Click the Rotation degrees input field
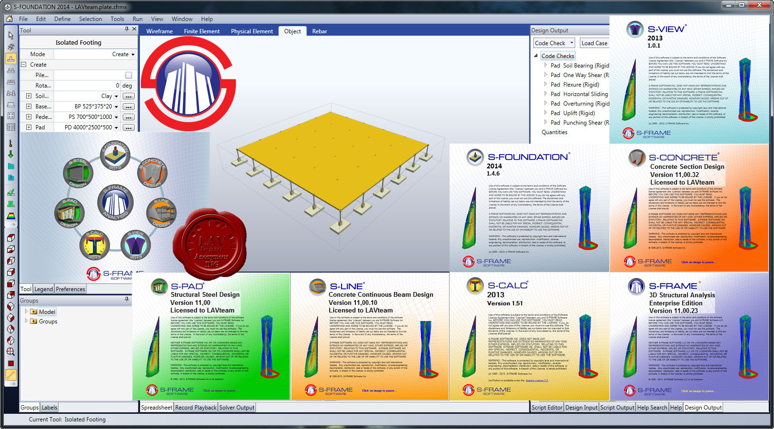Screen dimensions: 774x429 [x=88, y=86]
